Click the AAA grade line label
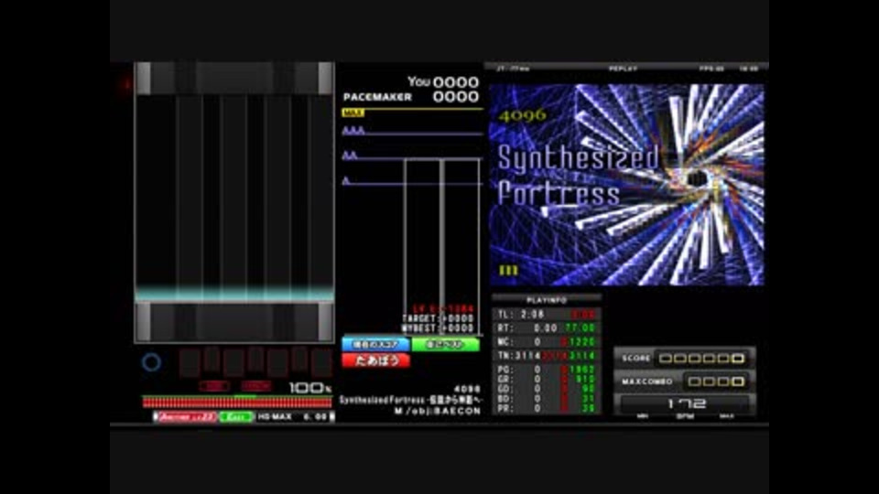Viewport: 879px width, 494px height. (353, 131)
